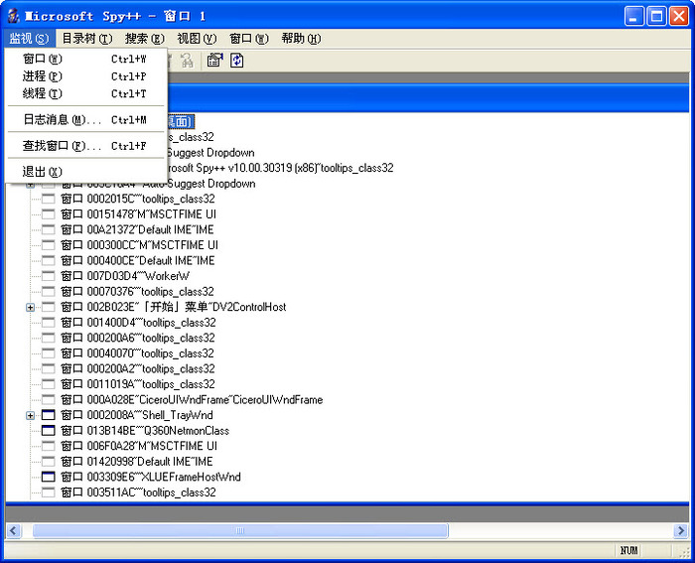Image resolution: width=695 pixels, height=563 pixels.
Task: Click window icon of 003511AC tooltips_class32 row
Action: click(49, 493)
